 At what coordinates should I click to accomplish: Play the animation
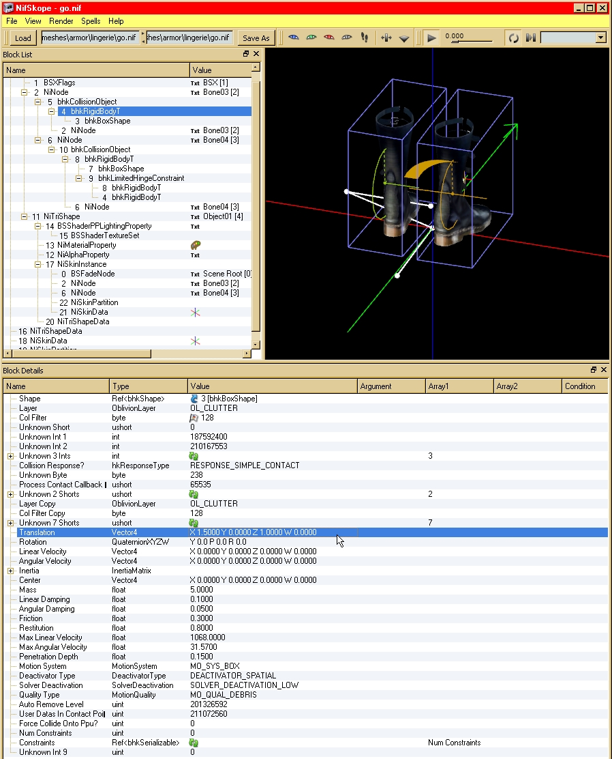431,38
